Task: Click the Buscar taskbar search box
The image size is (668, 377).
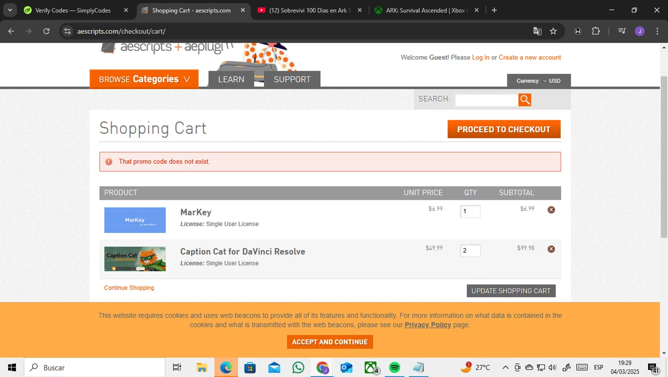Action: coord(94,368)
